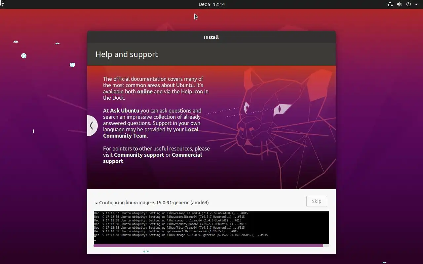Select the log line for gstreamer1.0-libav
423x264 pixels.
pyautogui.click(x=166, y=231)
